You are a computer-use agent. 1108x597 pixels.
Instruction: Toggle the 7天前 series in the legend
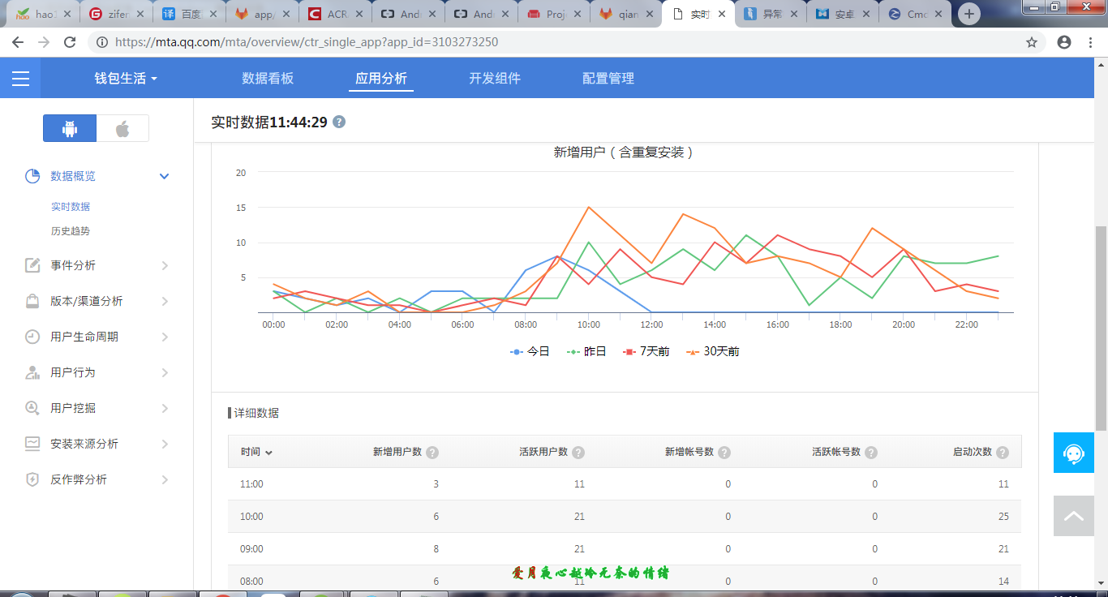(x=646, y=351)
